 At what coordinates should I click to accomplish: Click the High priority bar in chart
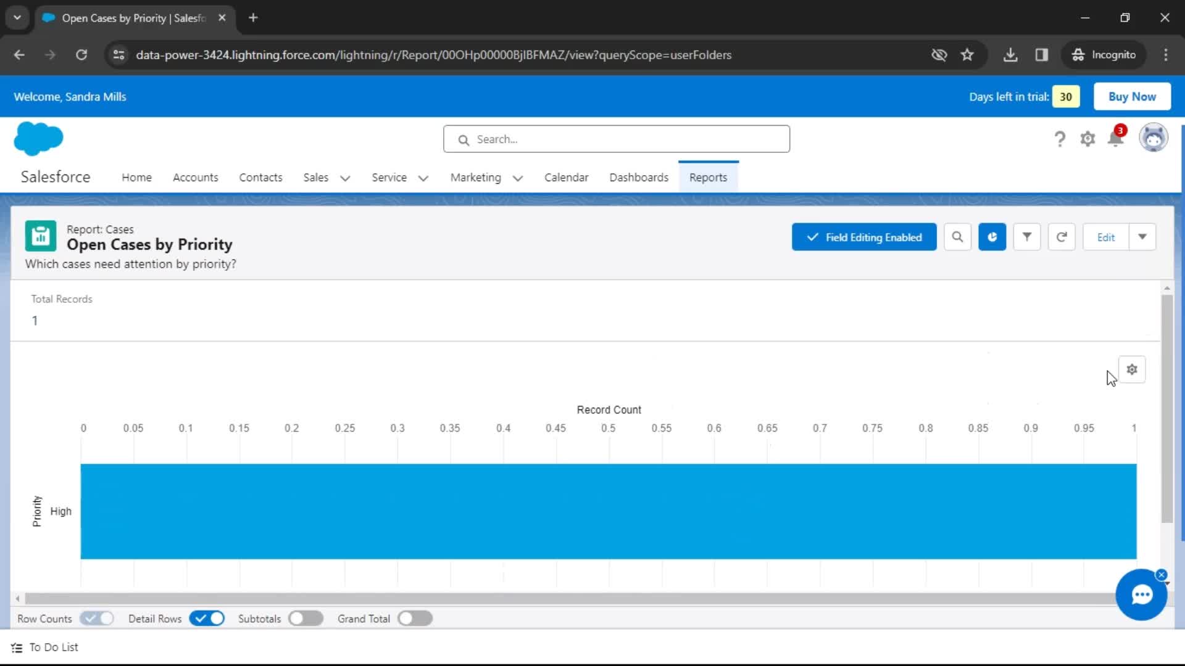tap(609, 511)
